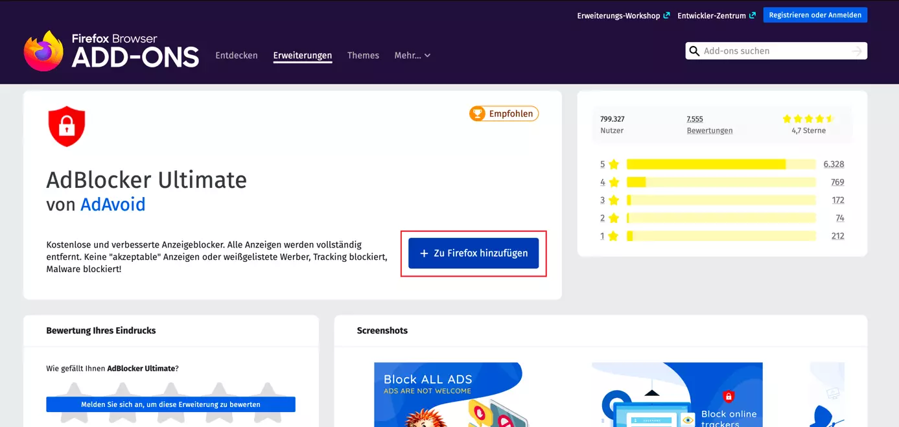Click the Screenshots heading
Image resolution: width=899 pixels, height=427 pixels.
382,330
